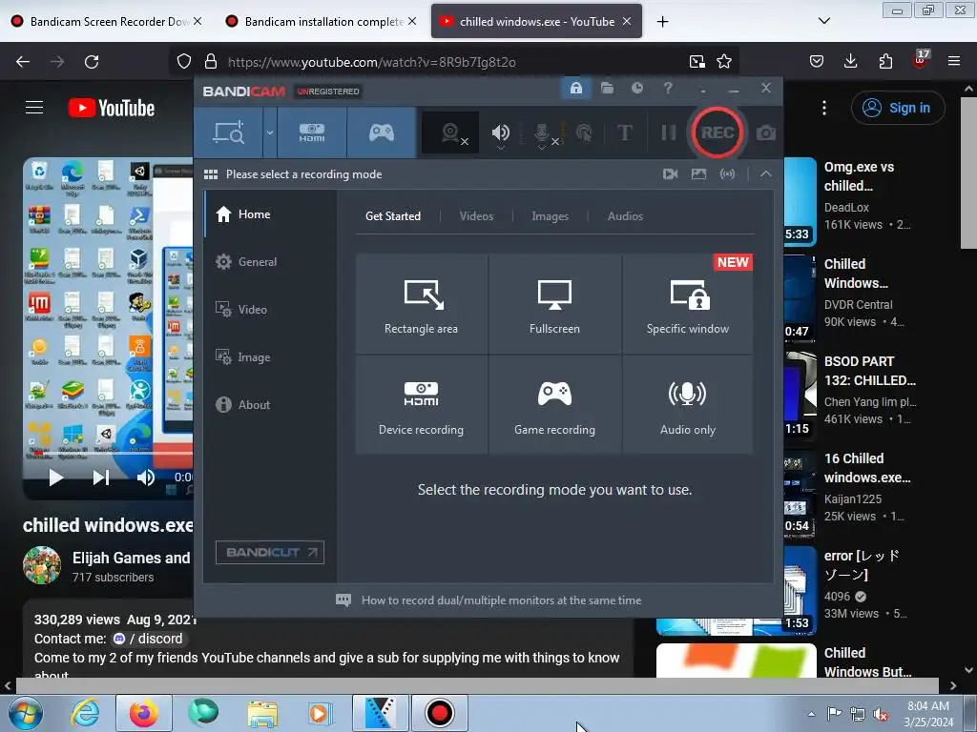Toggle the microphone icon in Bandicam toolbar
Image resolution: width=977 pixels, height=732 pixels.
pos(543,132)
